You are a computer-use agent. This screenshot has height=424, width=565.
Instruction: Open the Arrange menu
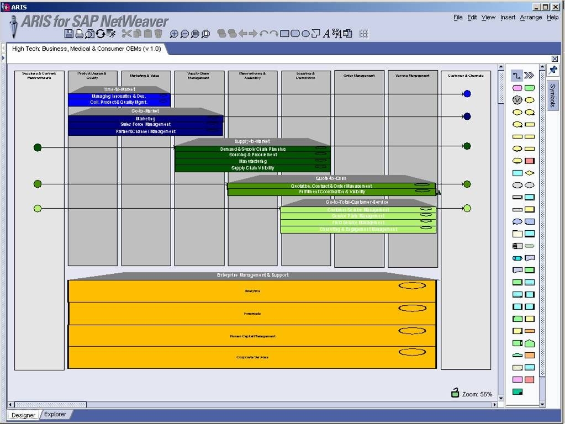[531, 17]
